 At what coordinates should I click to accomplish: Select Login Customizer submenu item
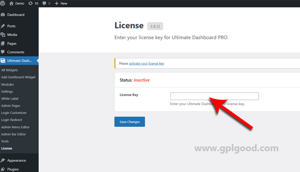coord(14,113)
